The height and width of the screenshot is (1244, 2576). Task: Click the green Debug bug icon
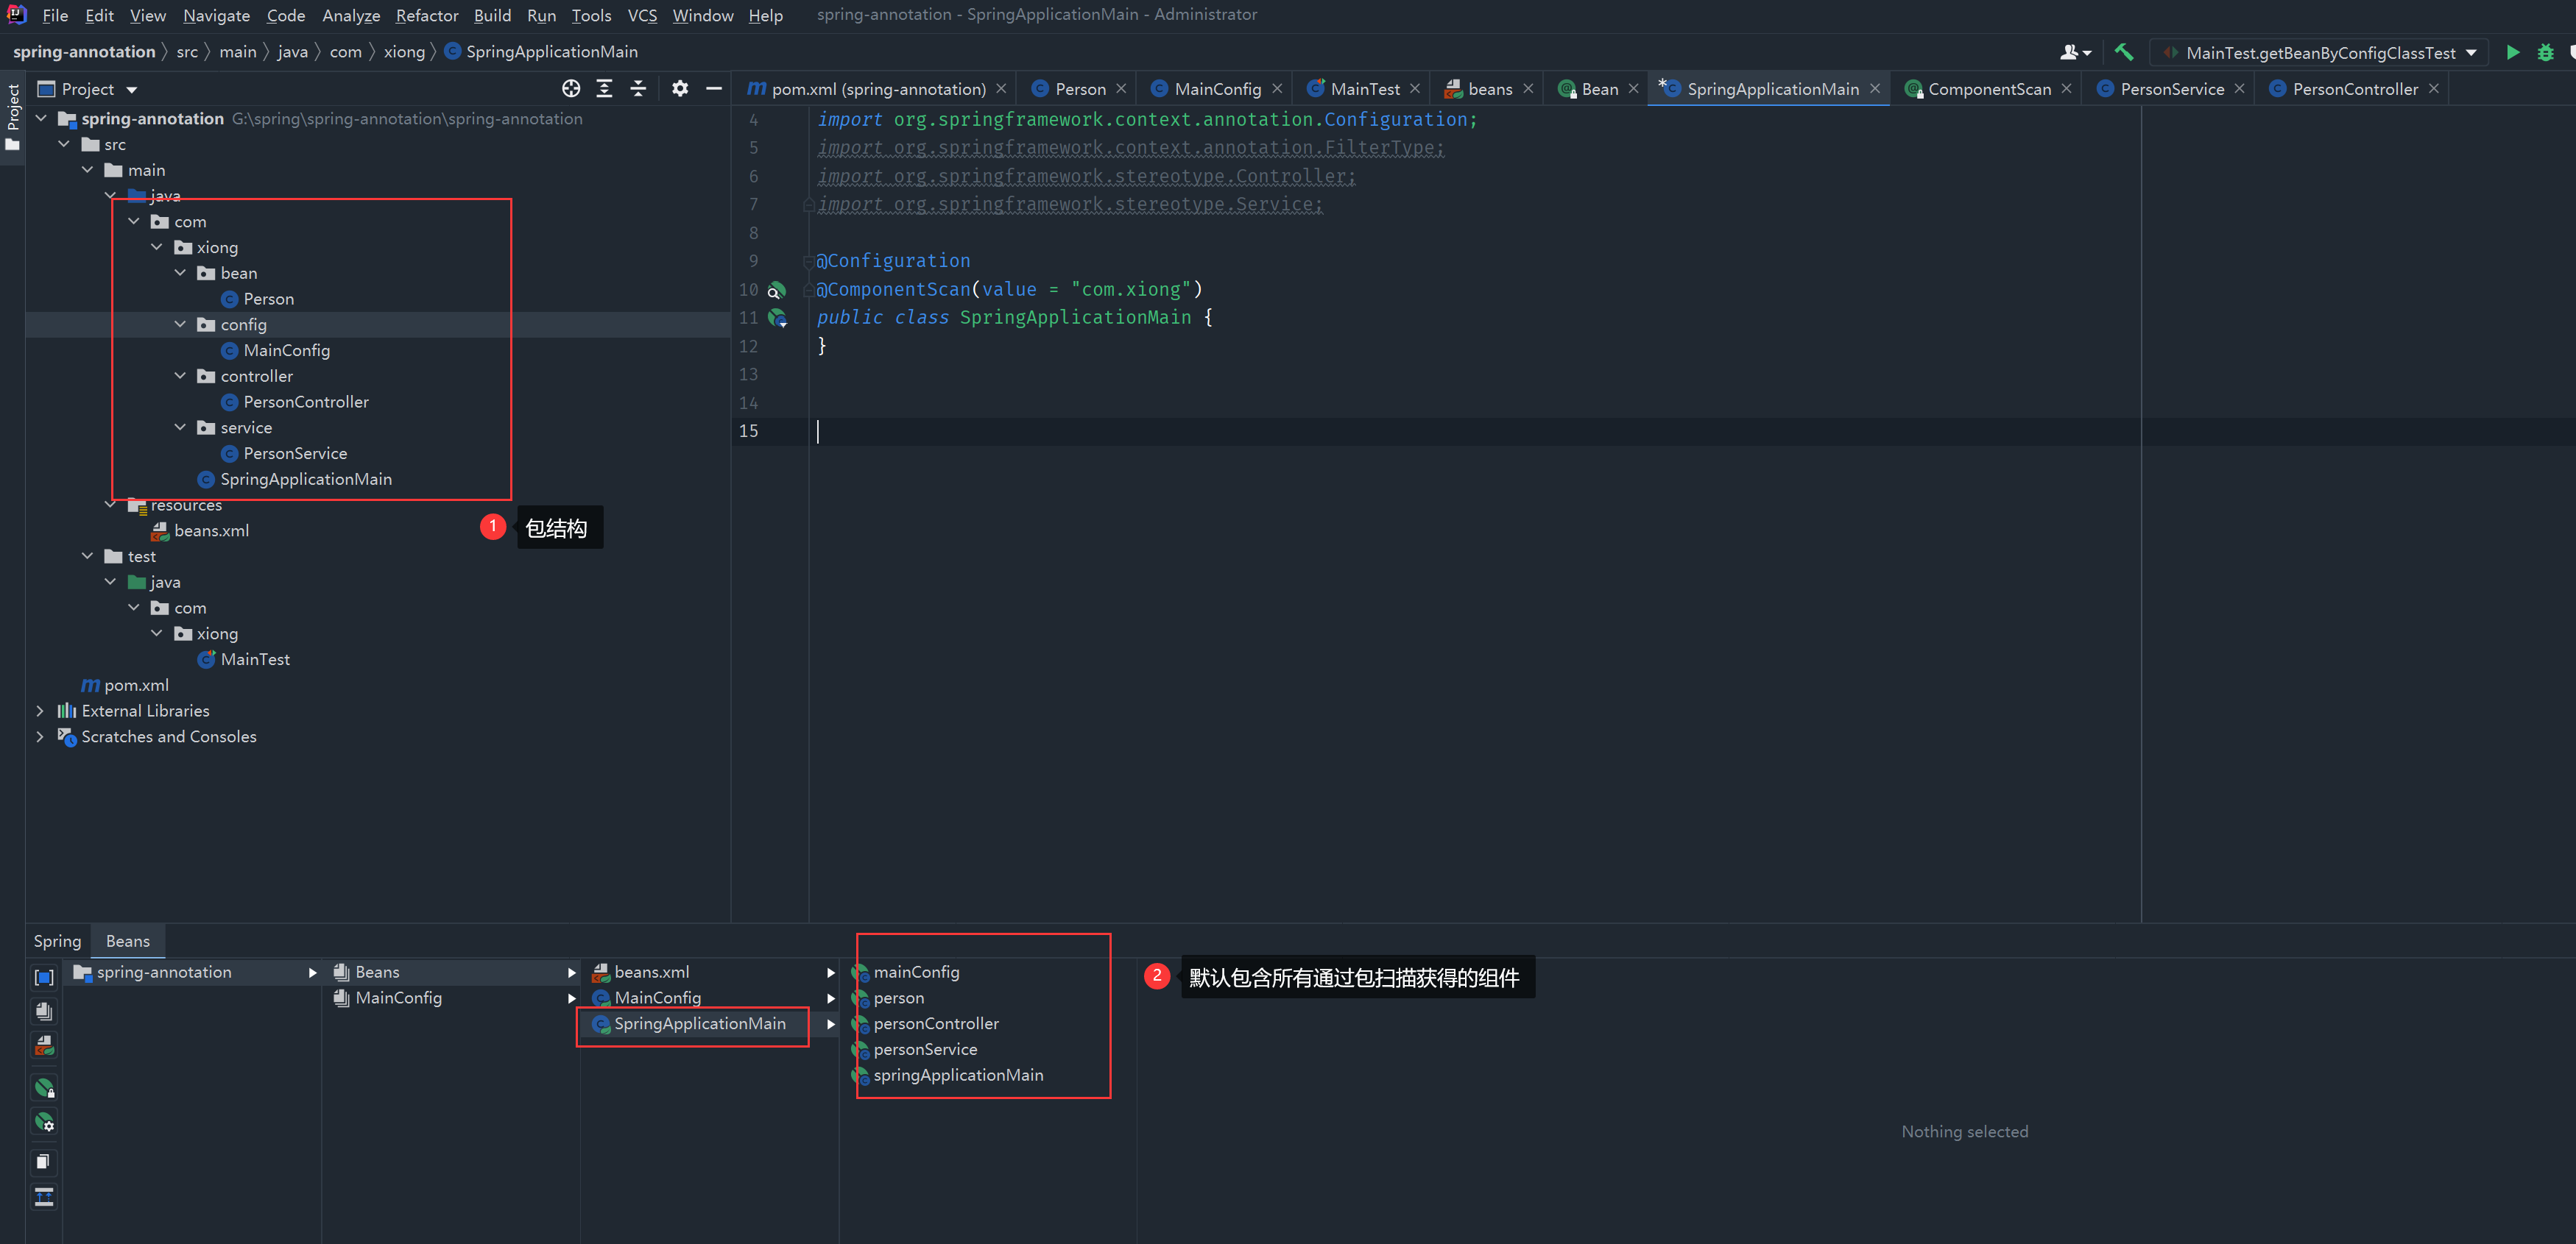(2545, 52)
